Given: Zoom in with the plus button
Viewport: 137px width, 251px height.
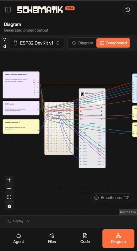Looking at the screenshot, I should (x=9, y=180).
